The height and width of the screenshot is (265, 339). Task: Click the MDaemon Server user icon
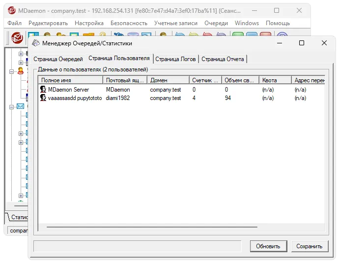point(43,89)
